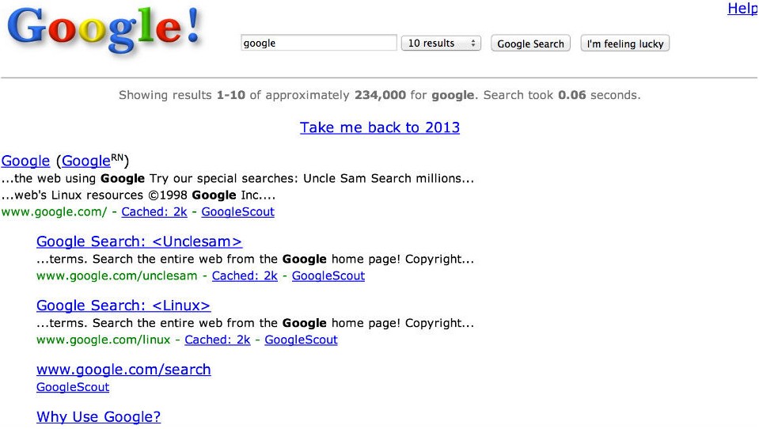Open Google Search: <Linux> result
The image size is (759, 429).
click(x=123, y=305)
